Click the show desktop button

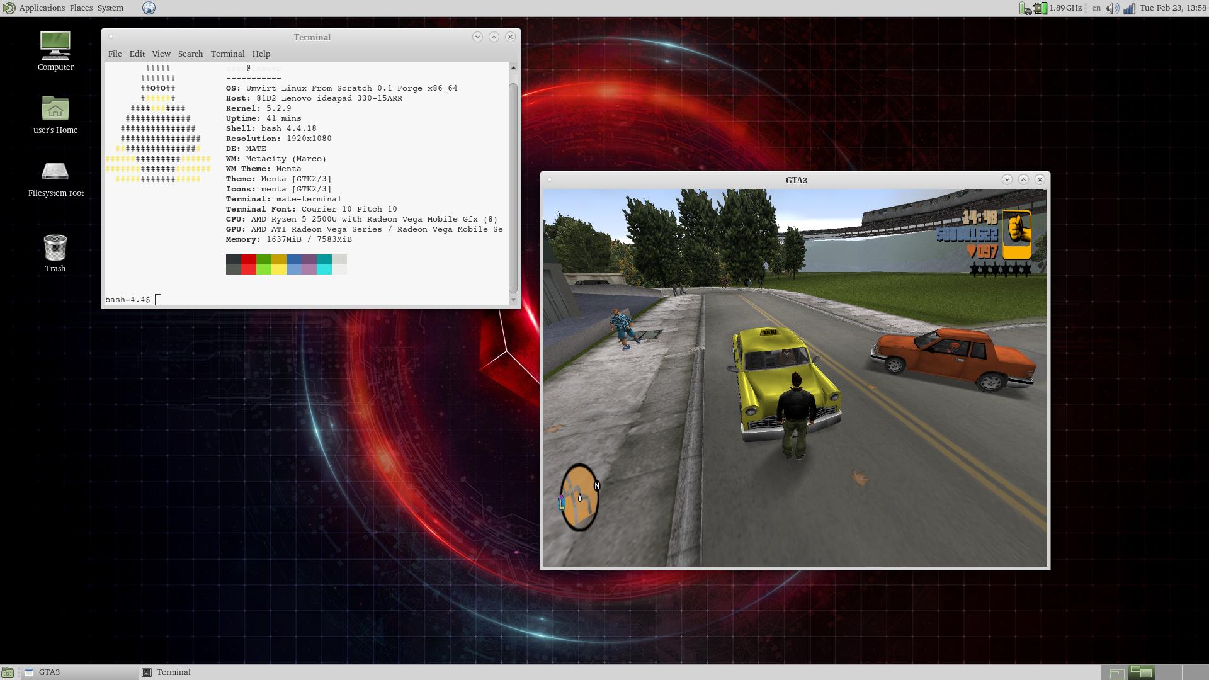(7, 672)
